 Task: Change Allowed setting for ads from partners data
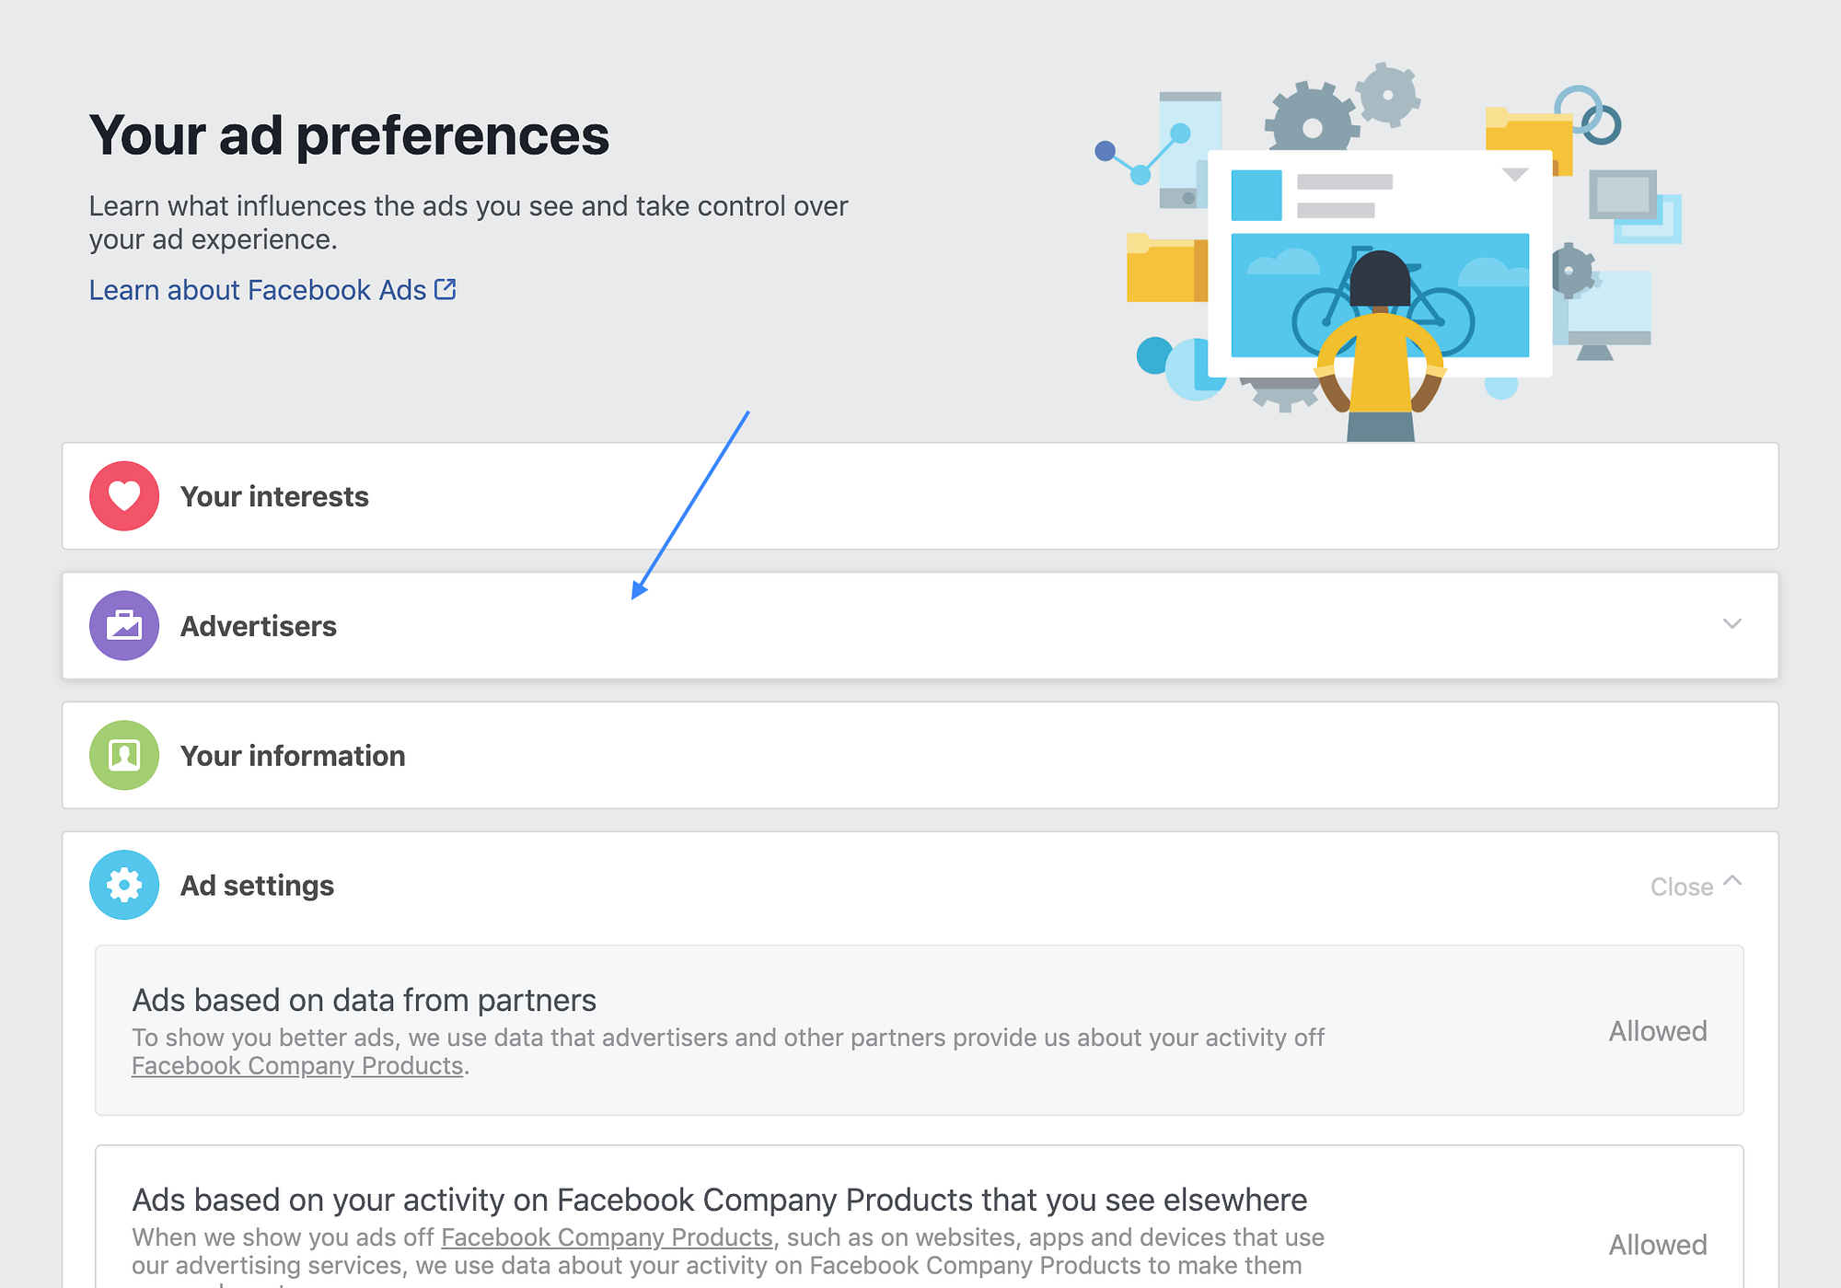coord(1657,1031)
